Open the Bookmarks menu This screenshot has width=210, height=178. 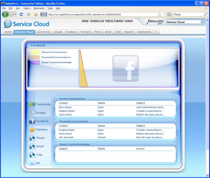(39, 8)
